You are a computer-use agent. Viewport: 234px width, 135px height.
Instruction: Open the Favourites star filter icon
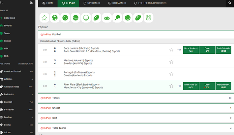pos(44,18)
